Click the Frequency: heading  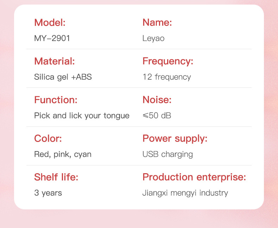(168, 61)
